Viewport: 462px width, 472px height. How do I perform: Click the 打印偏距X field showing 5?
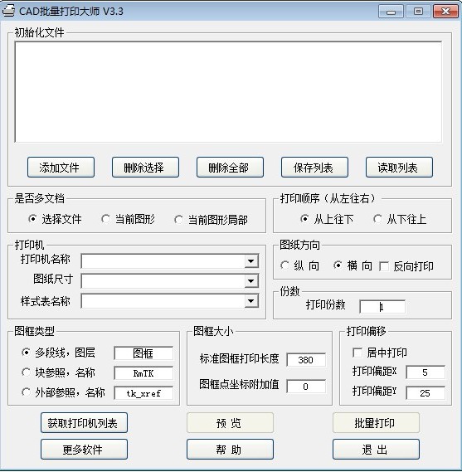pos(425,372)
